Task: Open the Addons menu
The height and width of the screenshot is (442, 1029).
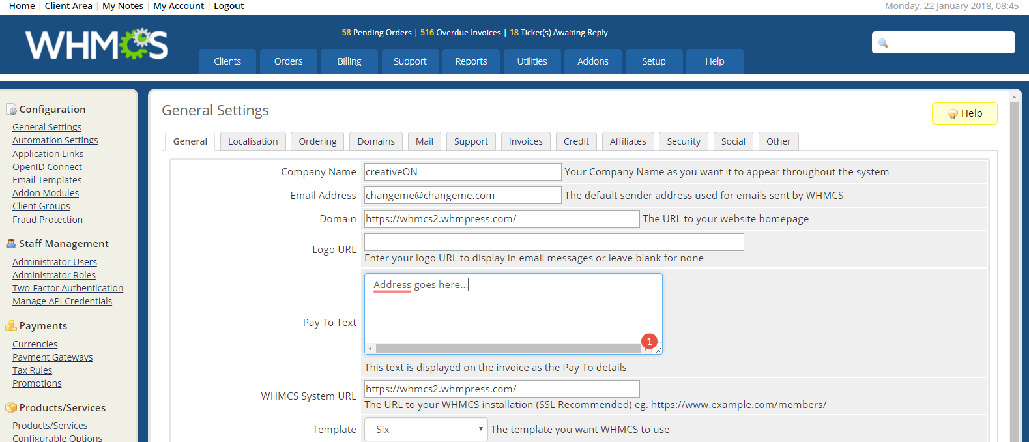Action: point(593,61)
